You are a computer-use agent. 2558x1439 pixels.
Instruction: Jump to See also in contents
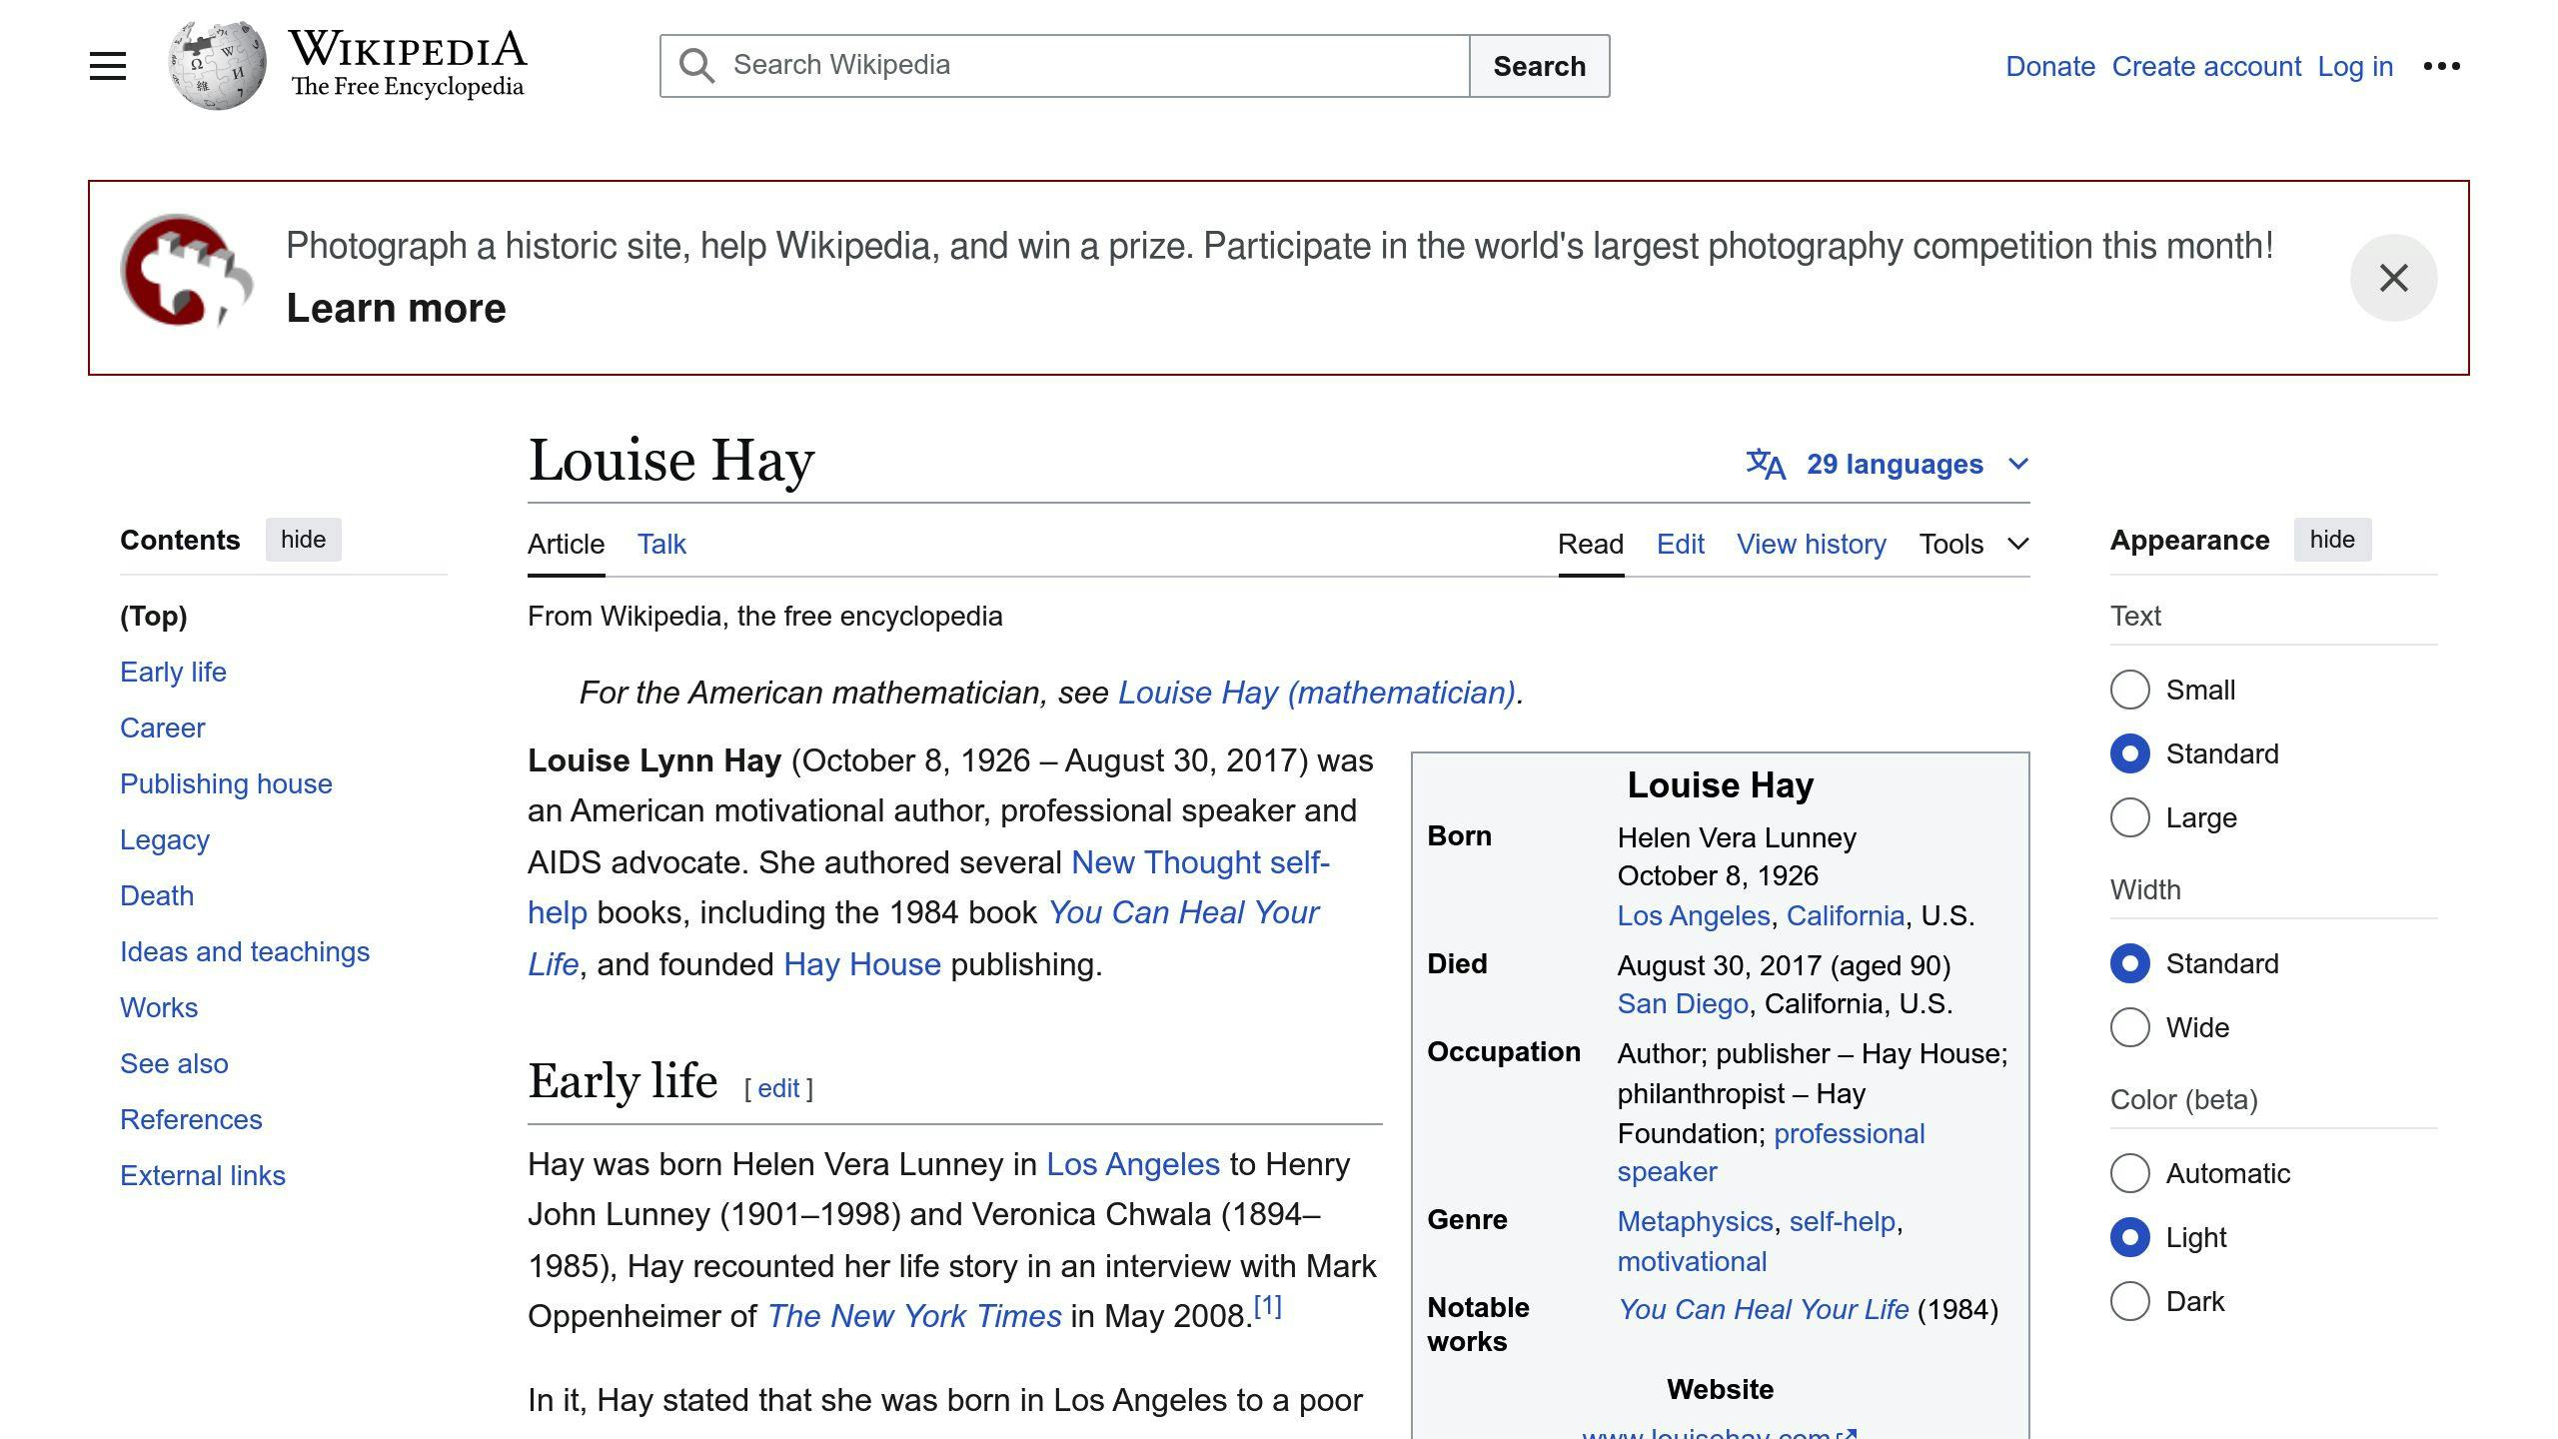(174, 1063)
